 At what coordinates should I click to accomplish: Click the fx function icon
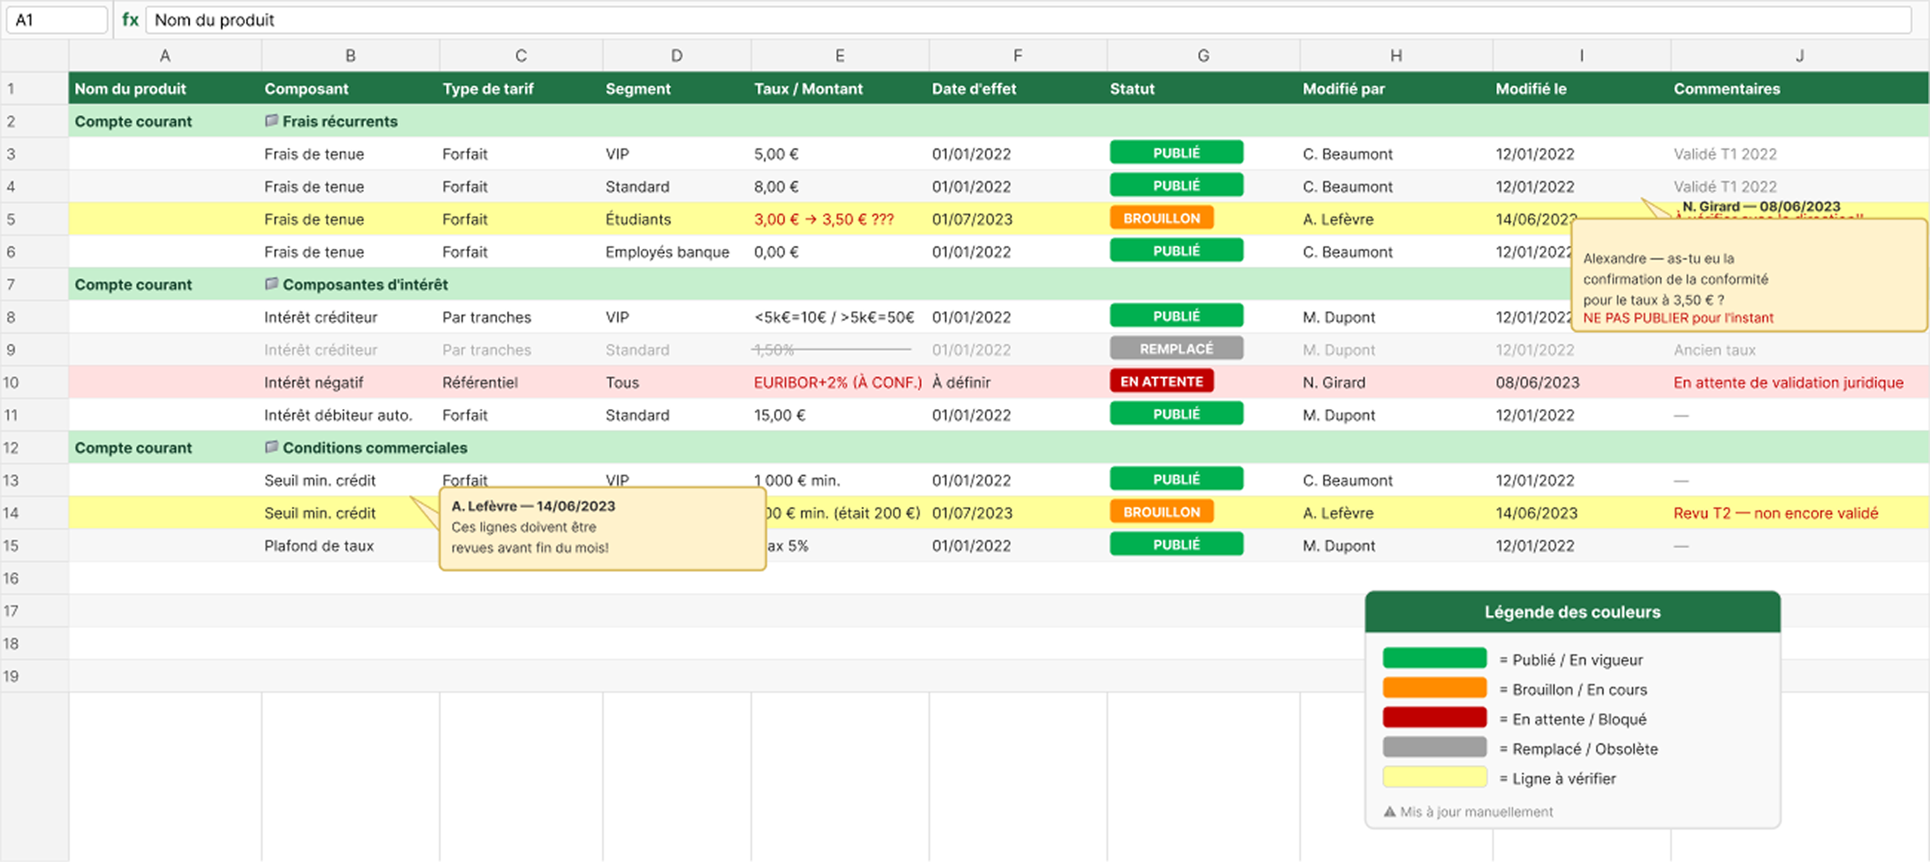coord(131,20)
